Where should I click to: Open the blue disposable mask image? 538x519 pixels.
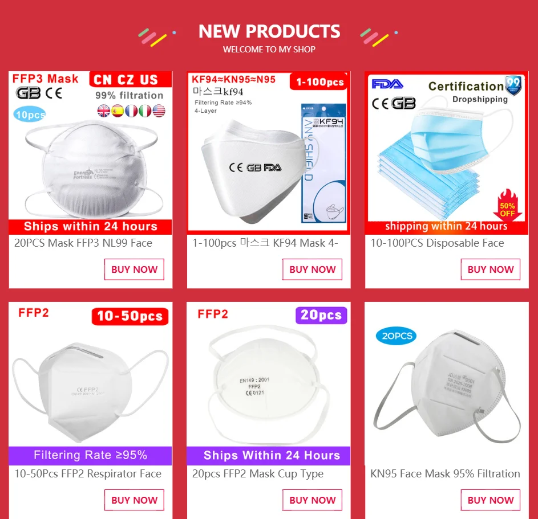tap(447, 153)
